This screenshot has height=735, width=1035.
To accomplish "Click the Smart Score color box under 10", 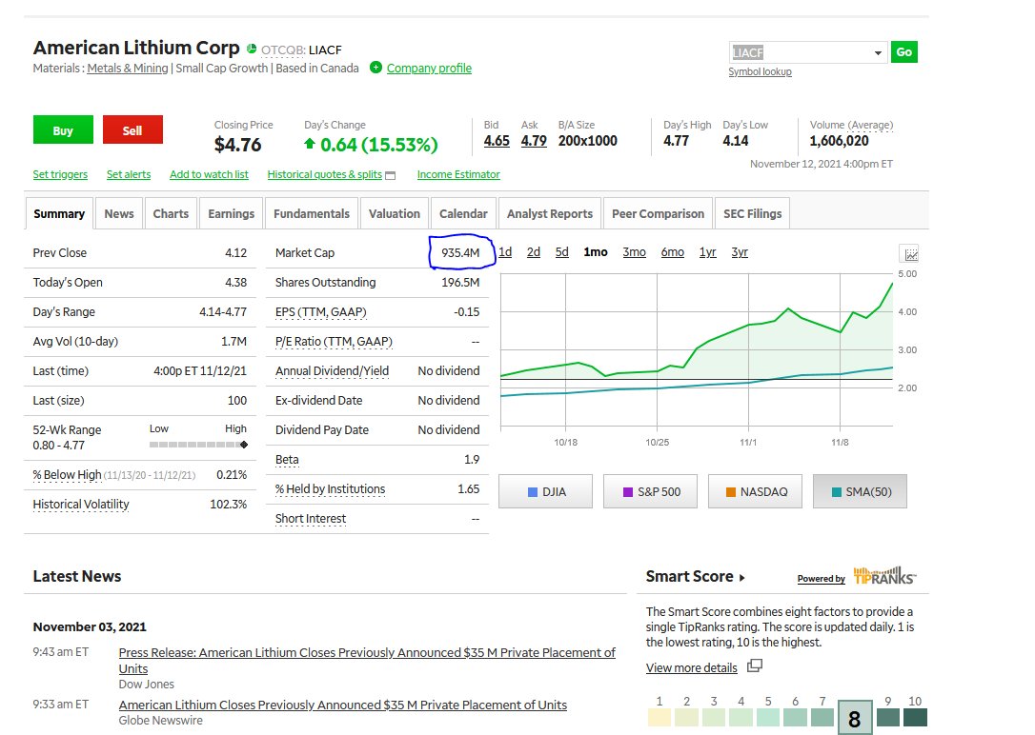I will (915, 717).
